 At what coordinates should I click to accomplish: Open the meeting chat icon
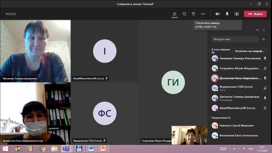point(184,14)
